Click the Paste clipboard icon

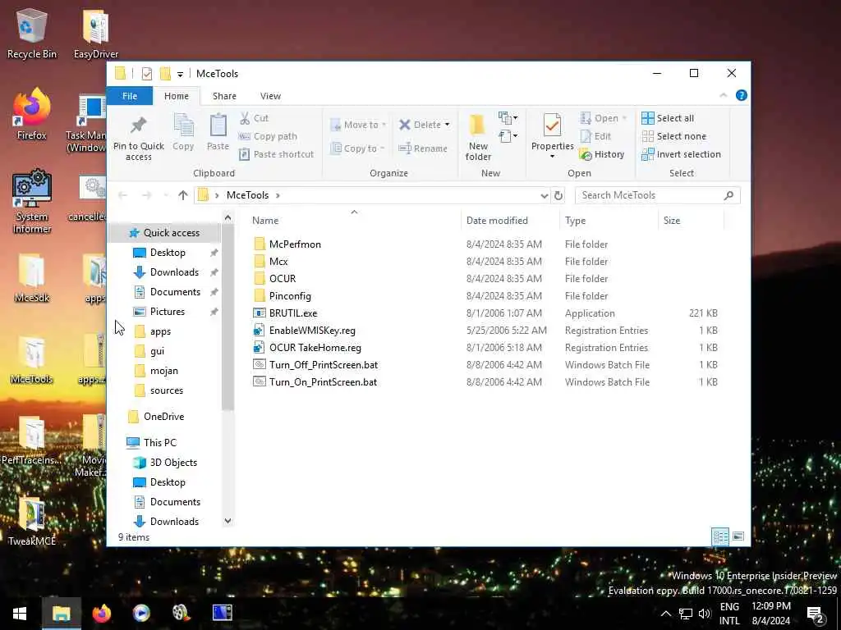218,132
